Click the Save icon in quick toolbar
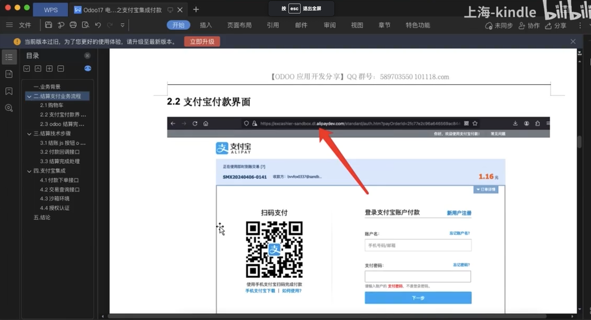Screen dimensions: 591x320 click(x=48, y=25)
